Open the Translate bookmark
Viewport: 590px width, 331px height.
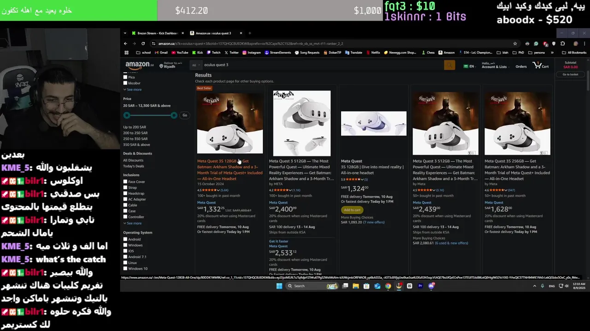pos(354,52)
